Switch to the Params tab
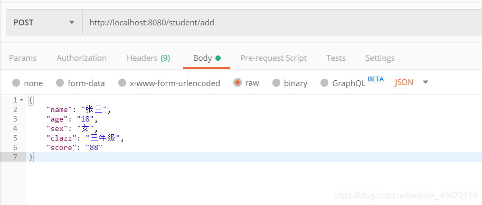The image size is (482, 205). point(23,58)
